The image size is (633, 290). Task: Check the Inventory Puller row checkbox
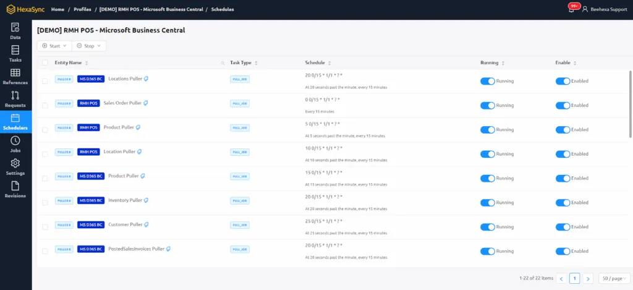pos(45,202)
